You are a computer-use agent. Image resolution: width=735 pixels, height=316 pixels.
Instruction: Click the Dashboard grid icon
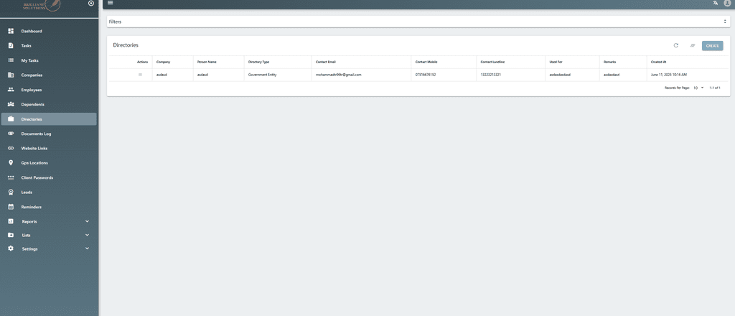coord(11,31)
